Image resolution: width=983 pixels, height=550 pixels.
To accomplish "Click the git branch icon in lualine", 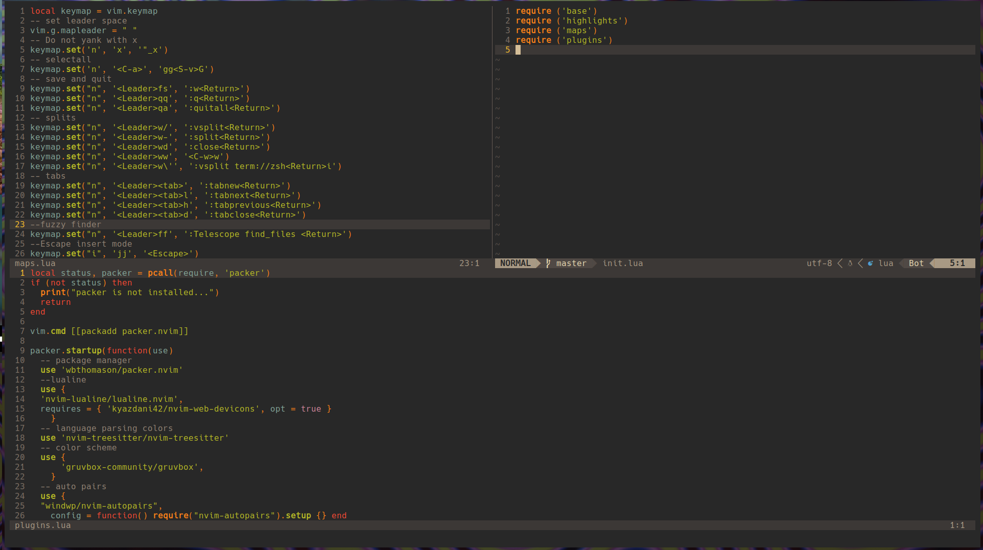I will 548,263.
